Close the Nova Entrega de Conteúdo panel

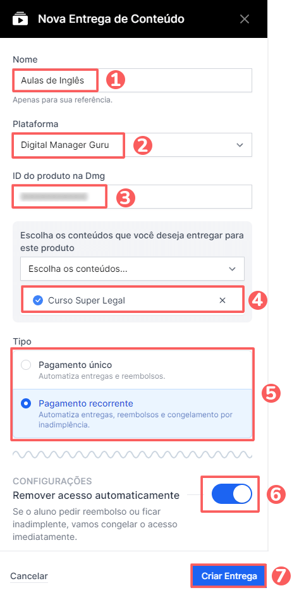tap(245, 19)
